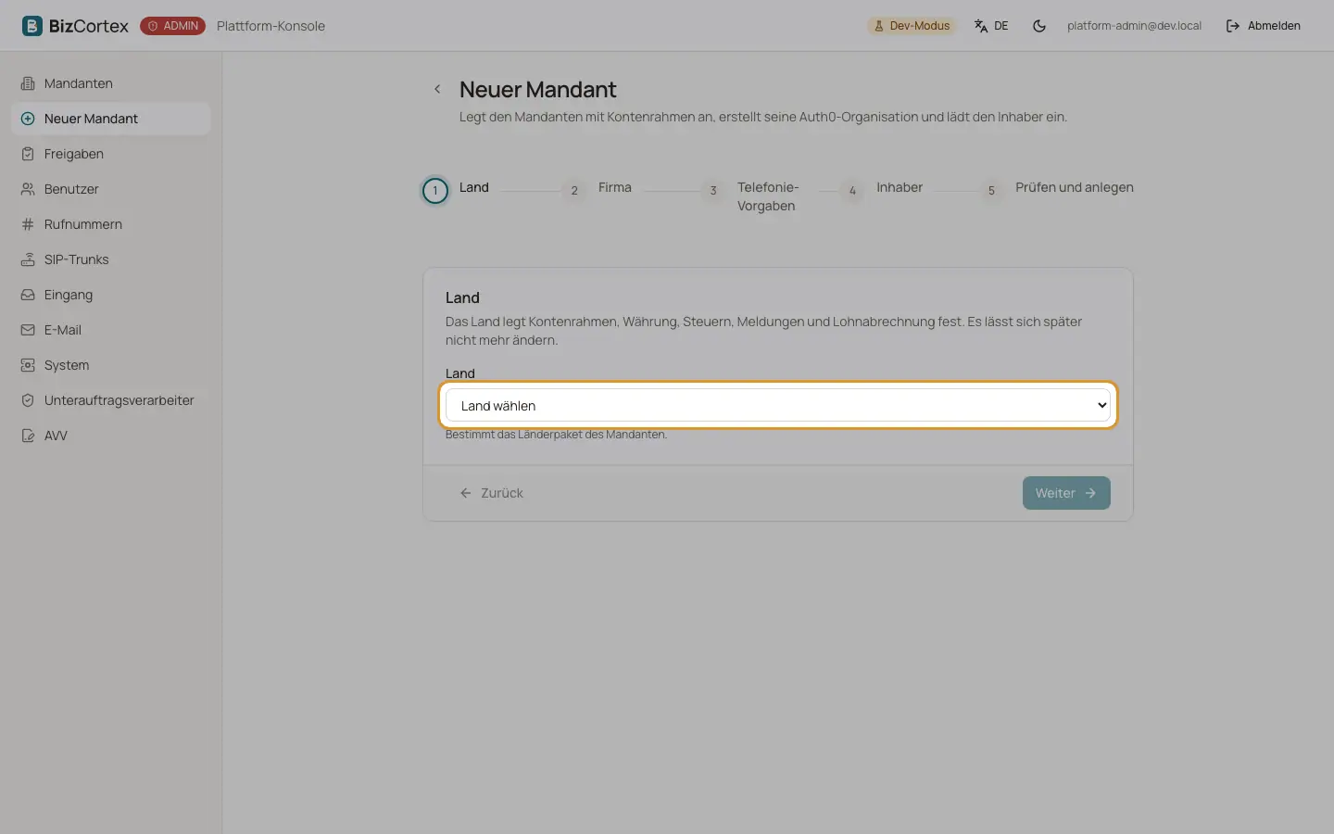The height and width of the screenshot is (834, 1334).
Task: Click the System server icon
Action: [x=28, y=365]
